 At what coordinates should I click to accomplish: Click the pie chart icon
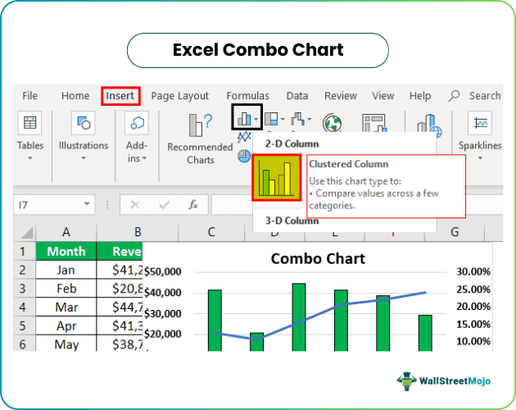(x=244, y=156)
